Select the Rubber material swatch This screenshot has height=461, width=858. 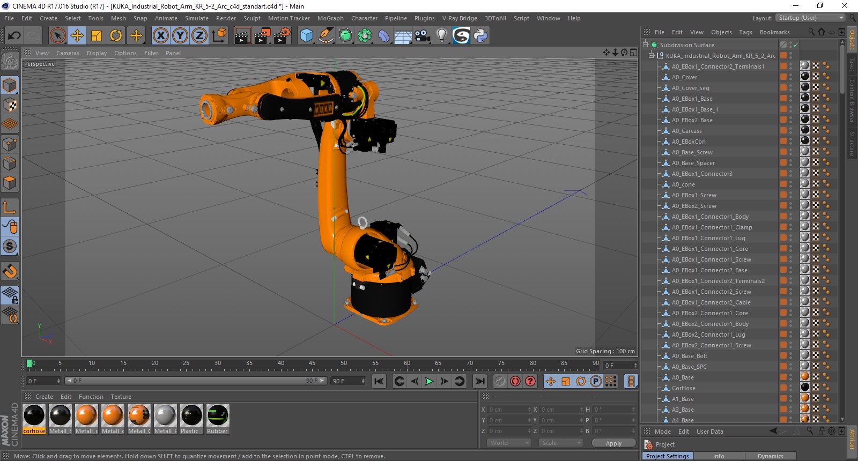coord(218,419)
